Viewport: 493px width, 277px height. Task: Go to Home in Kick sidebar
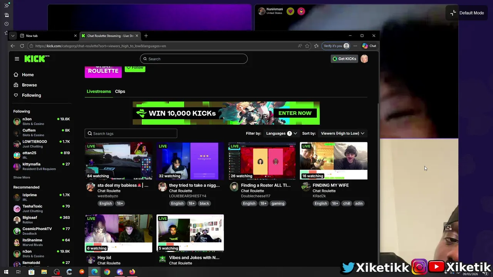pyautogui.click(x=23, y=75)
